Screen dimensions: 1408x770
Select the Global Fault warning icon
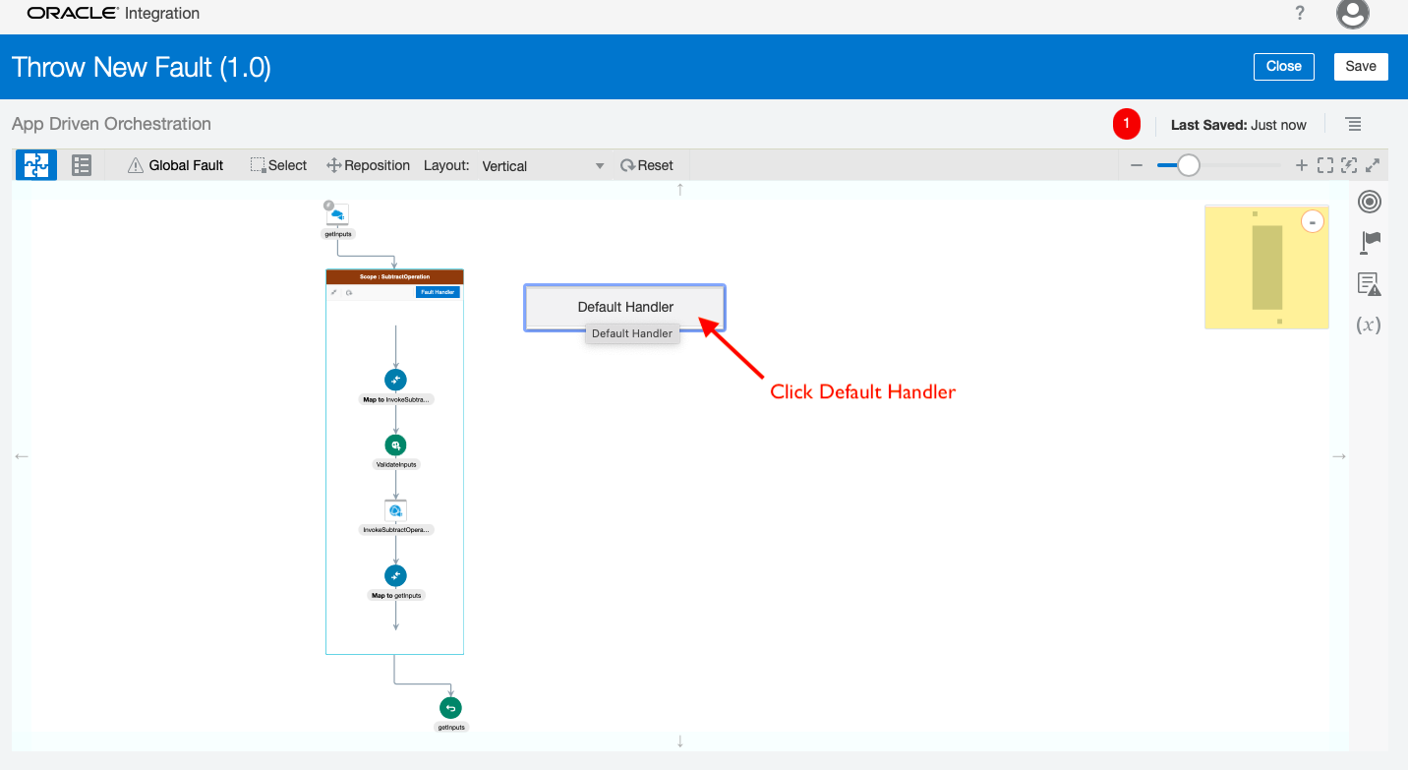pyautogui.click(x=138, y=164)
